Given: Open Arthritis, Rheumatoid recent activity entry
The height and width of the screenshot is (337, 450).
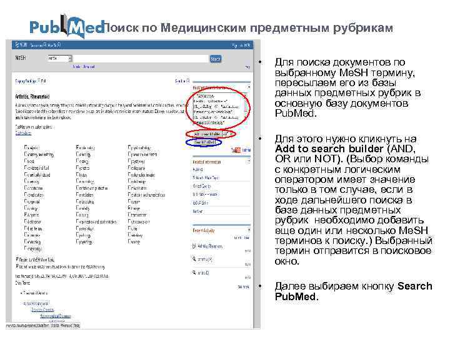Looking at the screenshot, I should (210, 246).
